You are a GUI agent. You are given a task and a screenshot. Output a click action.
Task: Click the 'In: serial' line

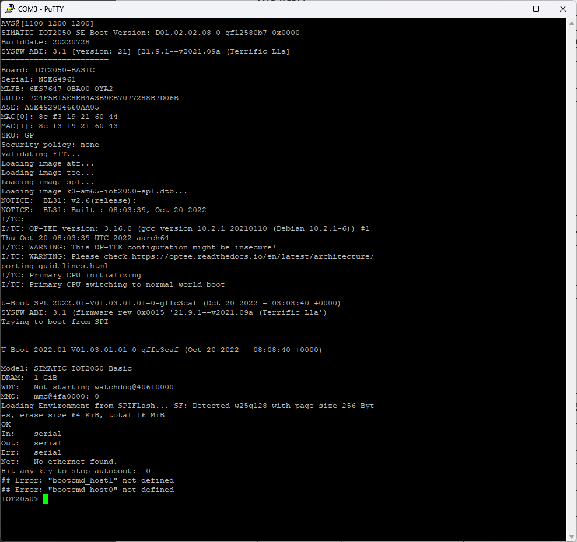point(32,434)
